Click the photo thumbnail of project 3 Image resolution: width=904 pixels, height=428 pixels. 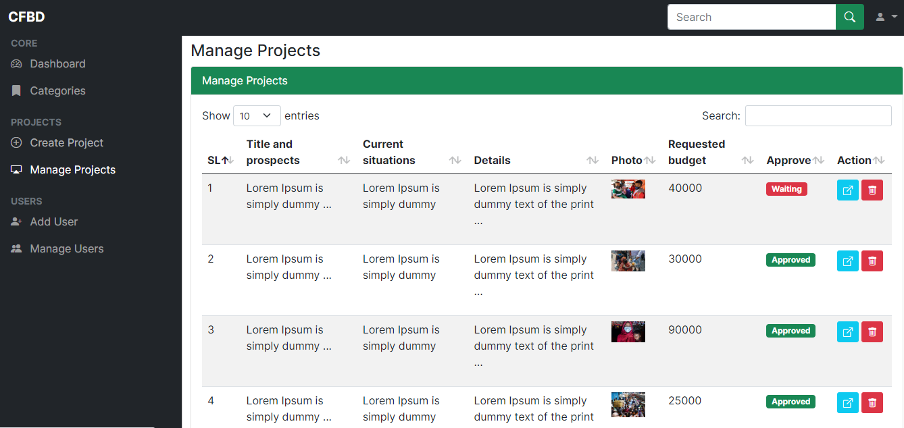[x=628, y=331]
